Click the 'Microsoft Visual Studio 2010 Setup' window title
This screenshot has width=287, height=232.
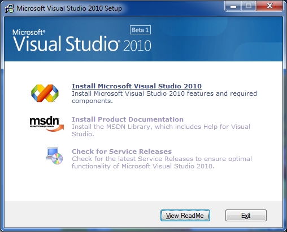(x=69, y=8)
